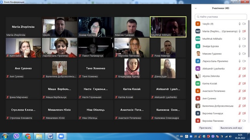Open Google Chrome from the taskbar
The height and width of the screenshot is (140, 250).
tap(28, 136)
